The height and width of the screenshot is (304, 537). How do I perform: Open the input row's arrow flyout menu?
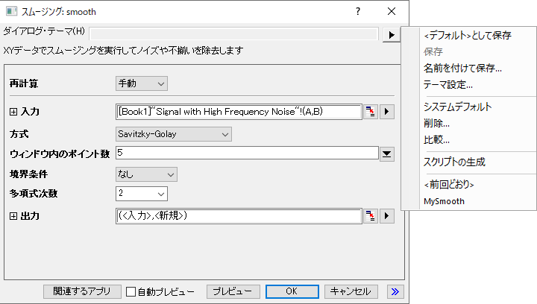[386, 112]
